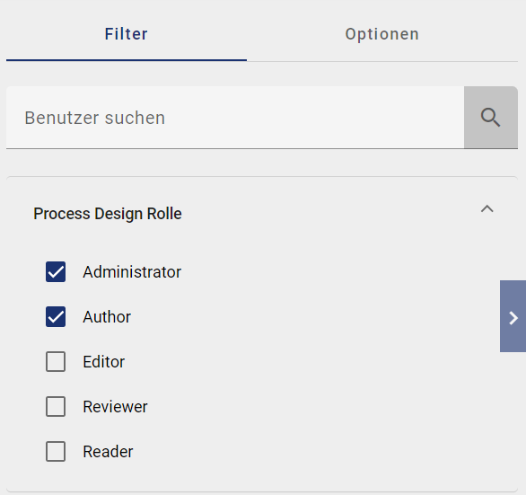Screen dimensions: 526x495
Task: Click the Process Design Rolle heading
Action: (108, 214)
